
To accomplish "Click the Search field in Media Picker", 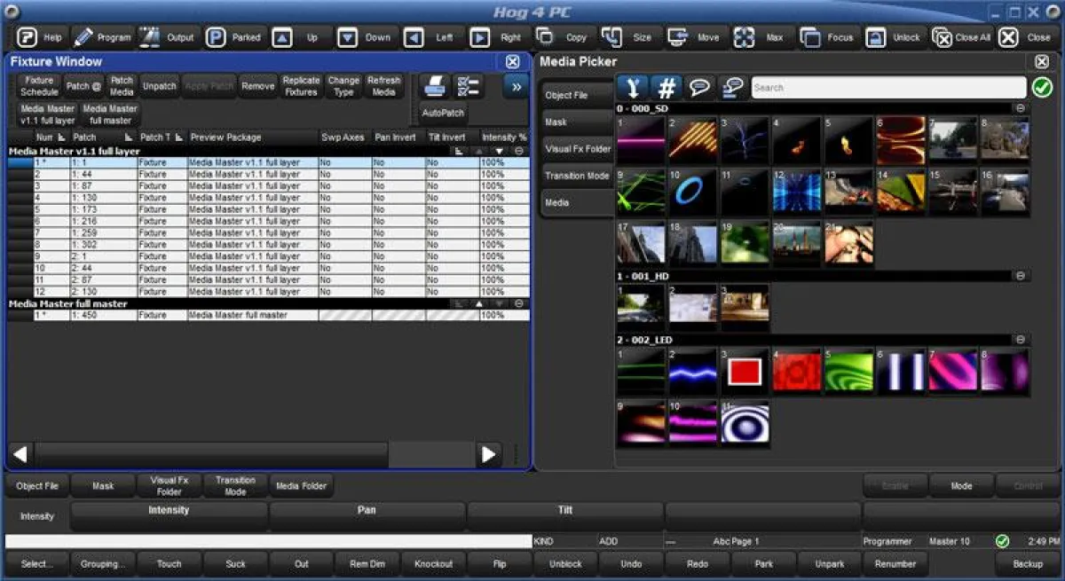I will coord(887,87).
